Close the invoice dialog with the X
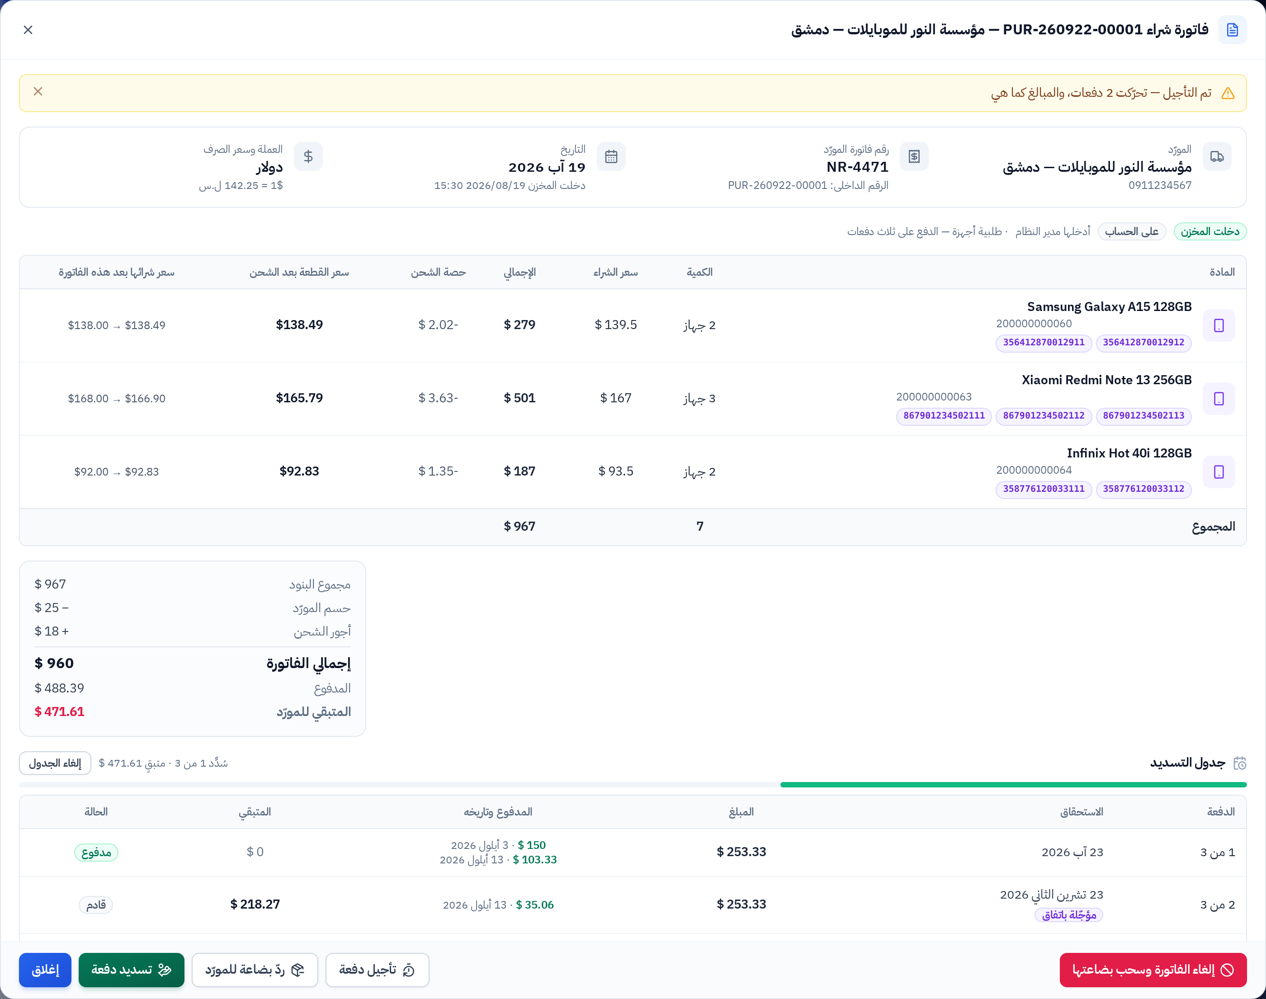Screen dimensions: 1266x999 [x=28, y=30]
